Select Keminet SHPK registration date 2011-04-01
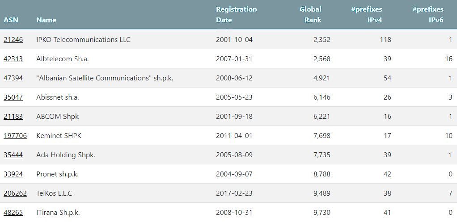 pos(234,136)
